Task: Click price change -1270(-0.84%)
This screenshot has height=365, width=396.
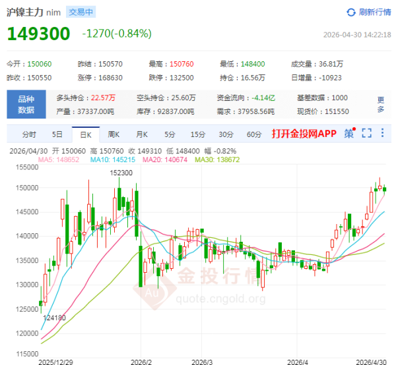Action: (x=117, y=34)
